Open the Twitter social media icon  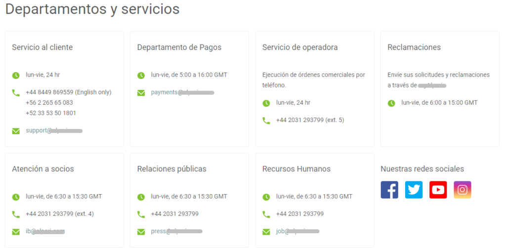point(414,190)
